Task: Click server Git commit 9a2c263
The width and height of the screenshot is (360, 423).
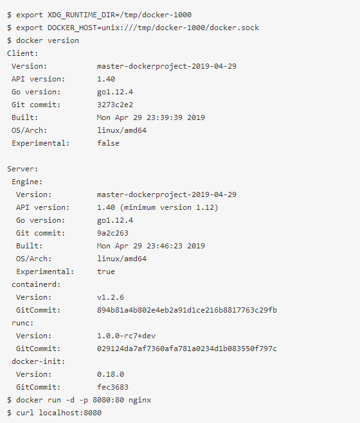Action: [x=113, y=233]
